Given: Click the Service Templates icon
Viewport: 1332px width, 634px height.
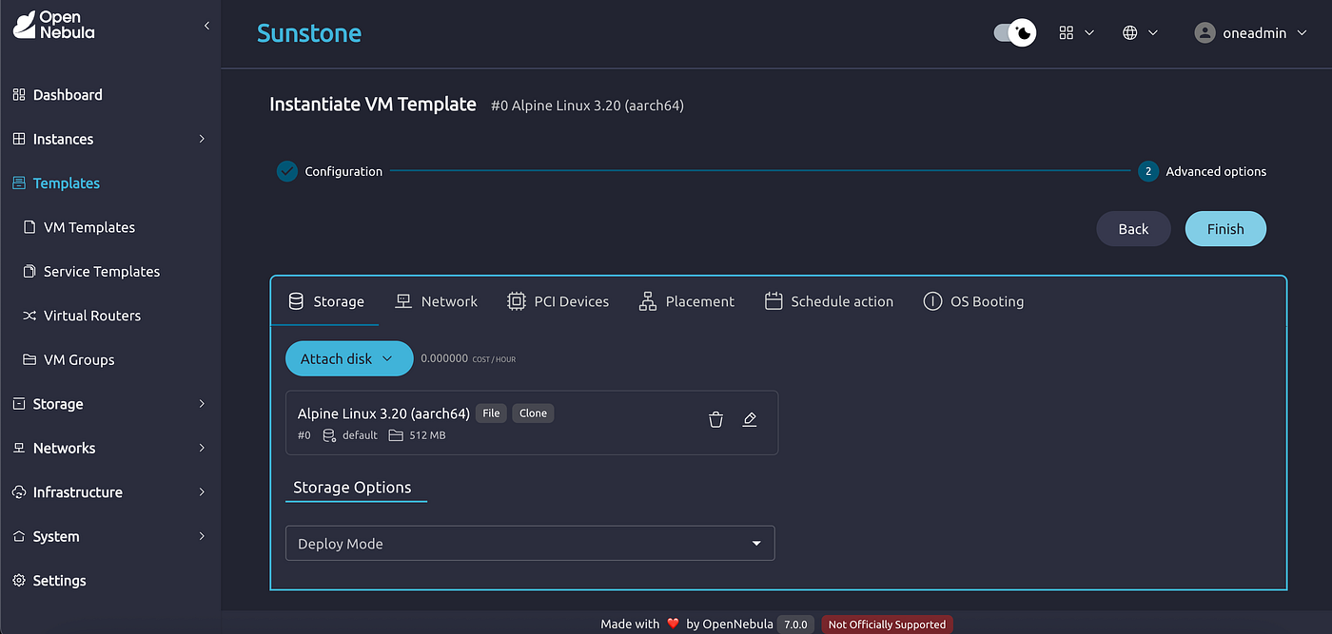Looking at the screenshot, I should 29,272.
